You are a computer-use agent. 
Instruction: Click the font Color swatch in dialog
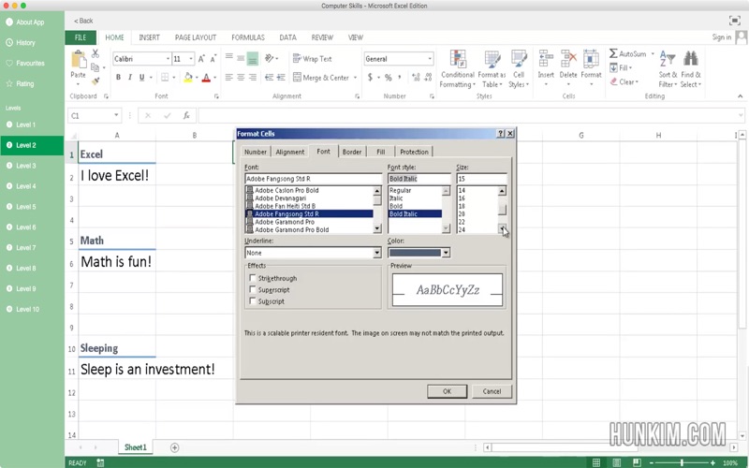pos(415,253)
